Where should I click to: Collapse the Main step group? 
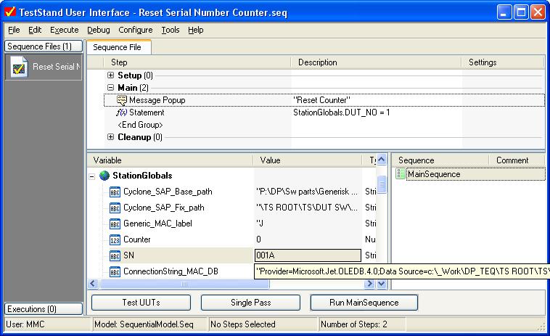110,87
